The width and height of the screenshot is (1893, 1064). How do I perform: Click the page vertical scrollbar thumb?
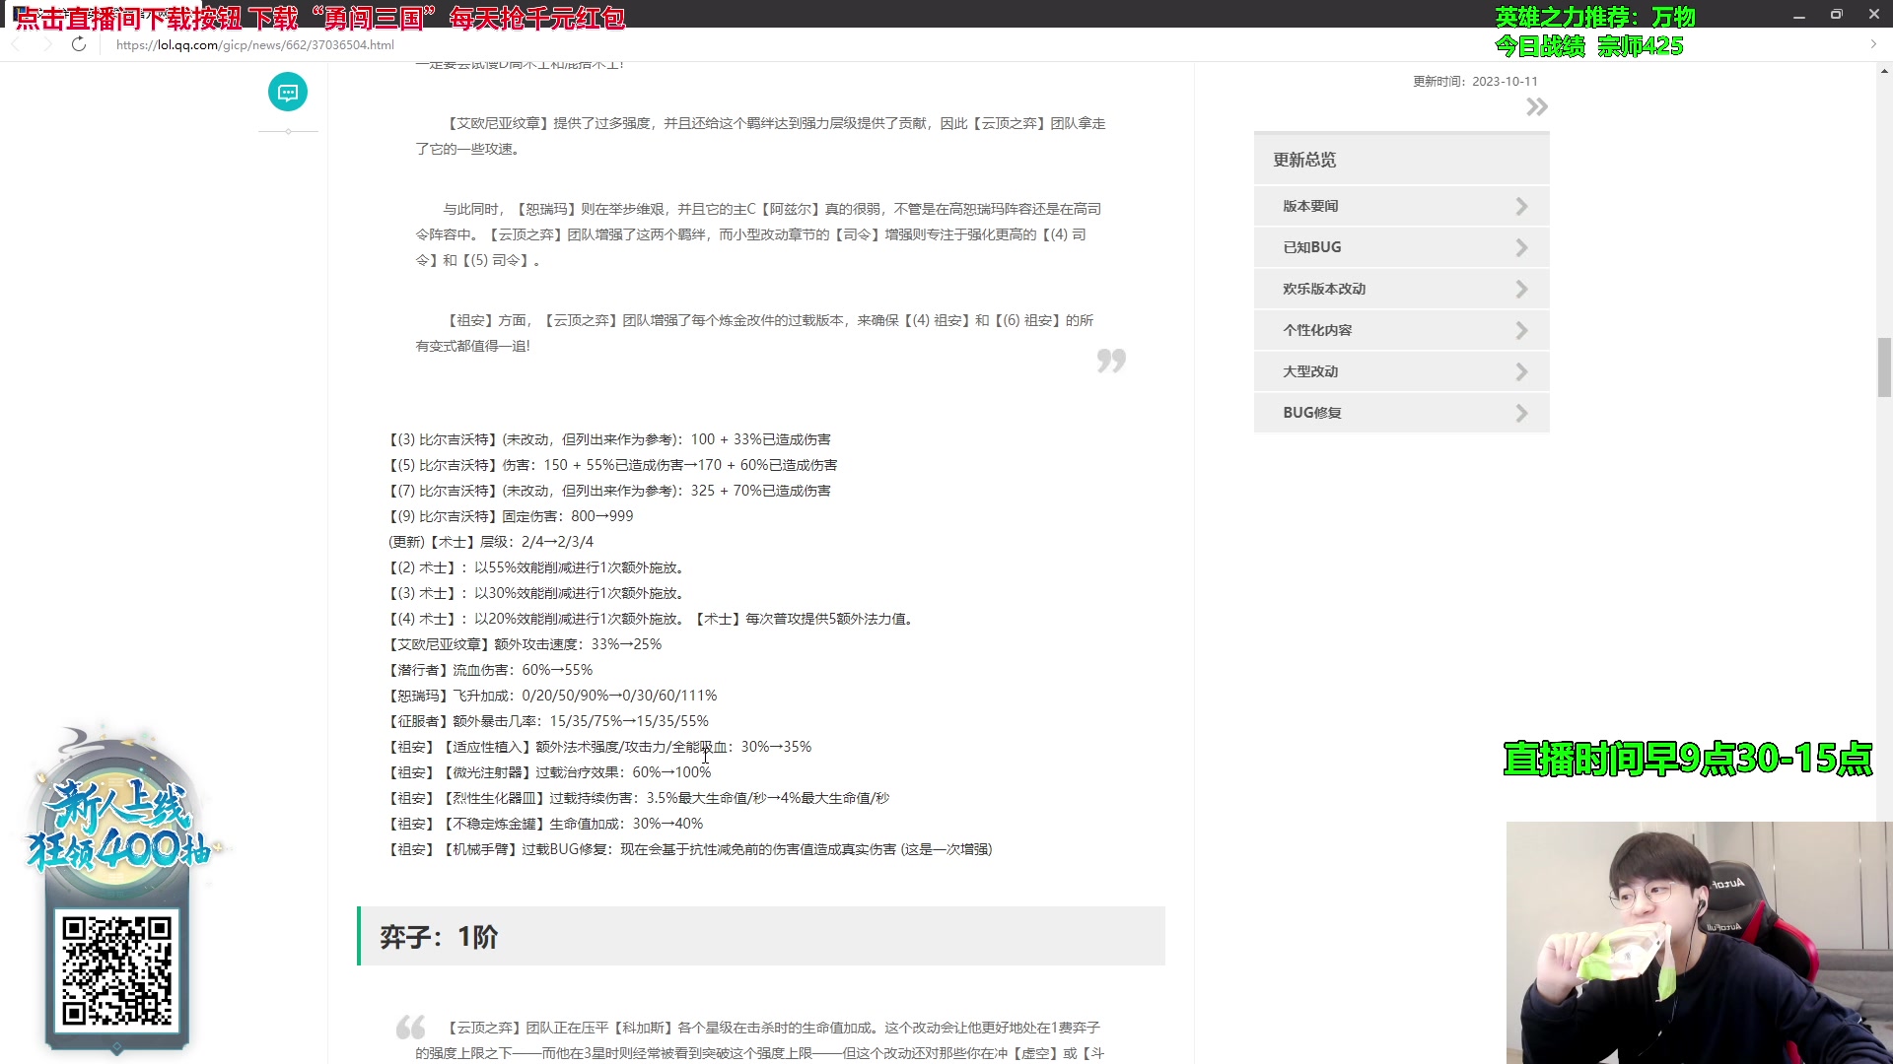tap(1884, 366)
